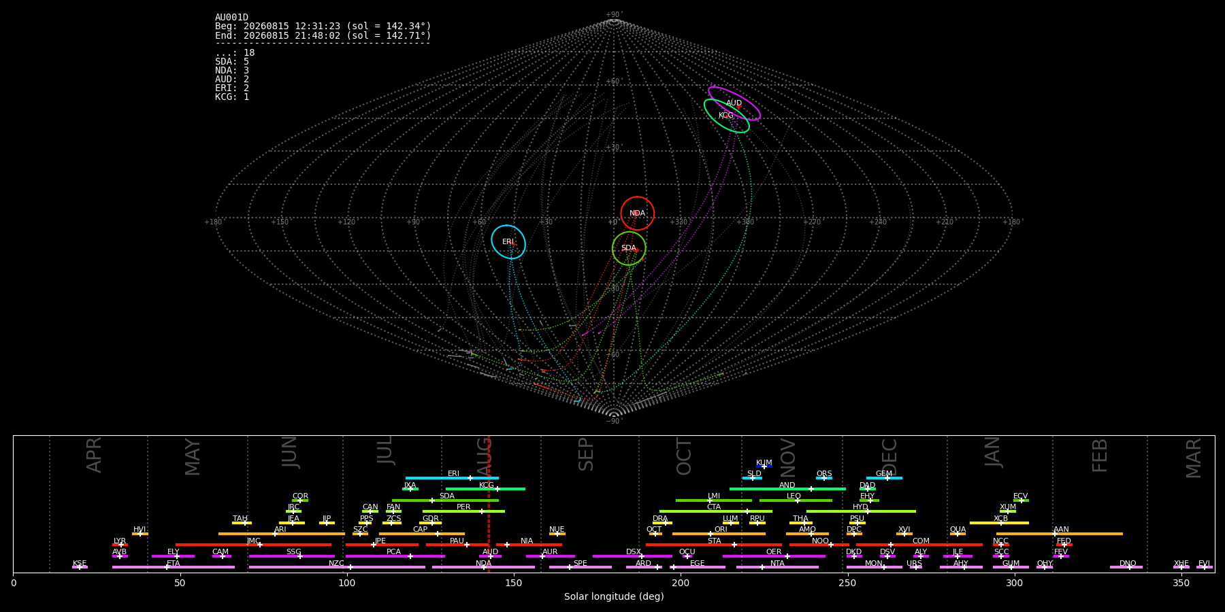Viewport: 1225px width, 612px height.
Task: Click the purple AUD radiant ellipse
Action: coord(734,103)
